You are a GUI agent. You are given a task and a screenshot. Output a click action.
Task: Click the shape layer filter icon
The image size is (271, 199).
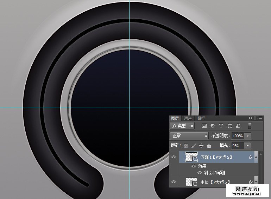pos(229,126)
